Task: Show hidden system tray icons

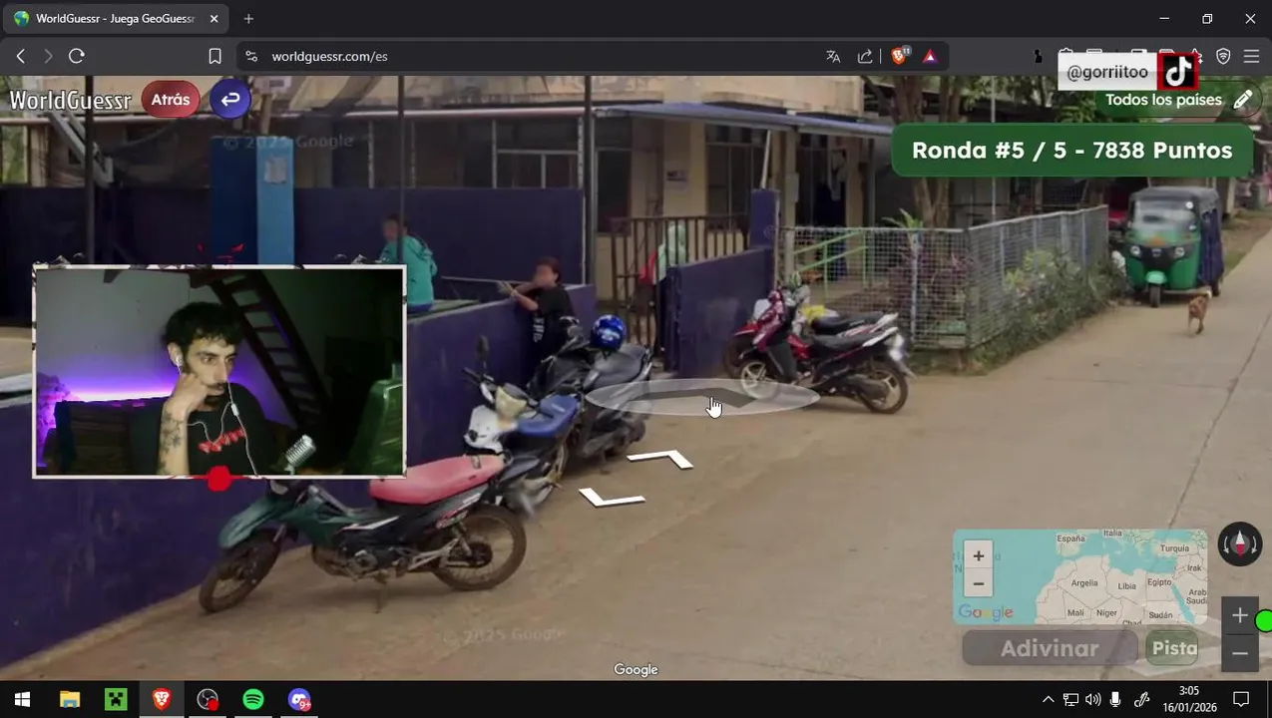Action: click(1048, 699)
